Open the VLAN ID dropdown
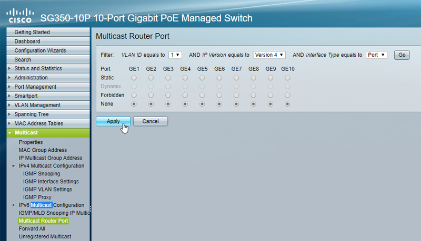The image size is (421, 241). tap(175, 55)
